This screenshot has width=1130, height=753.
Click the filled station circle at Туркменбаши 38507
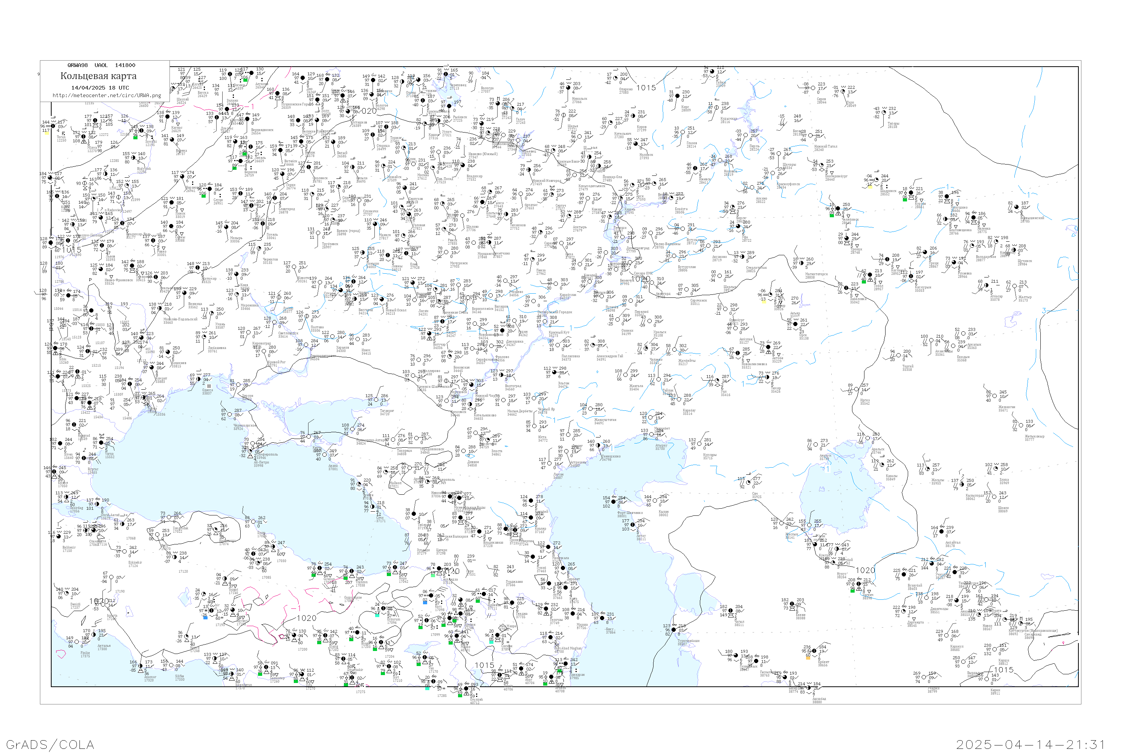(x=674, y=630)
